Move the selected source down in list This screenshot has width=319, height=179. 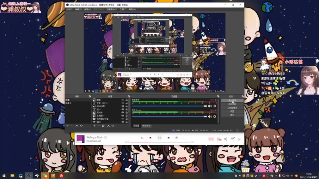pos(113,126)
